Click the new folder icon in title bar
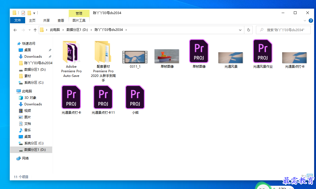 click(x=29, y=13)
